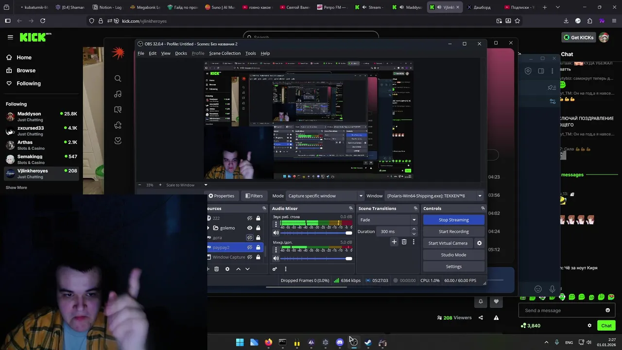
Task: Click Start Recording button
Action: click(454, 231)
